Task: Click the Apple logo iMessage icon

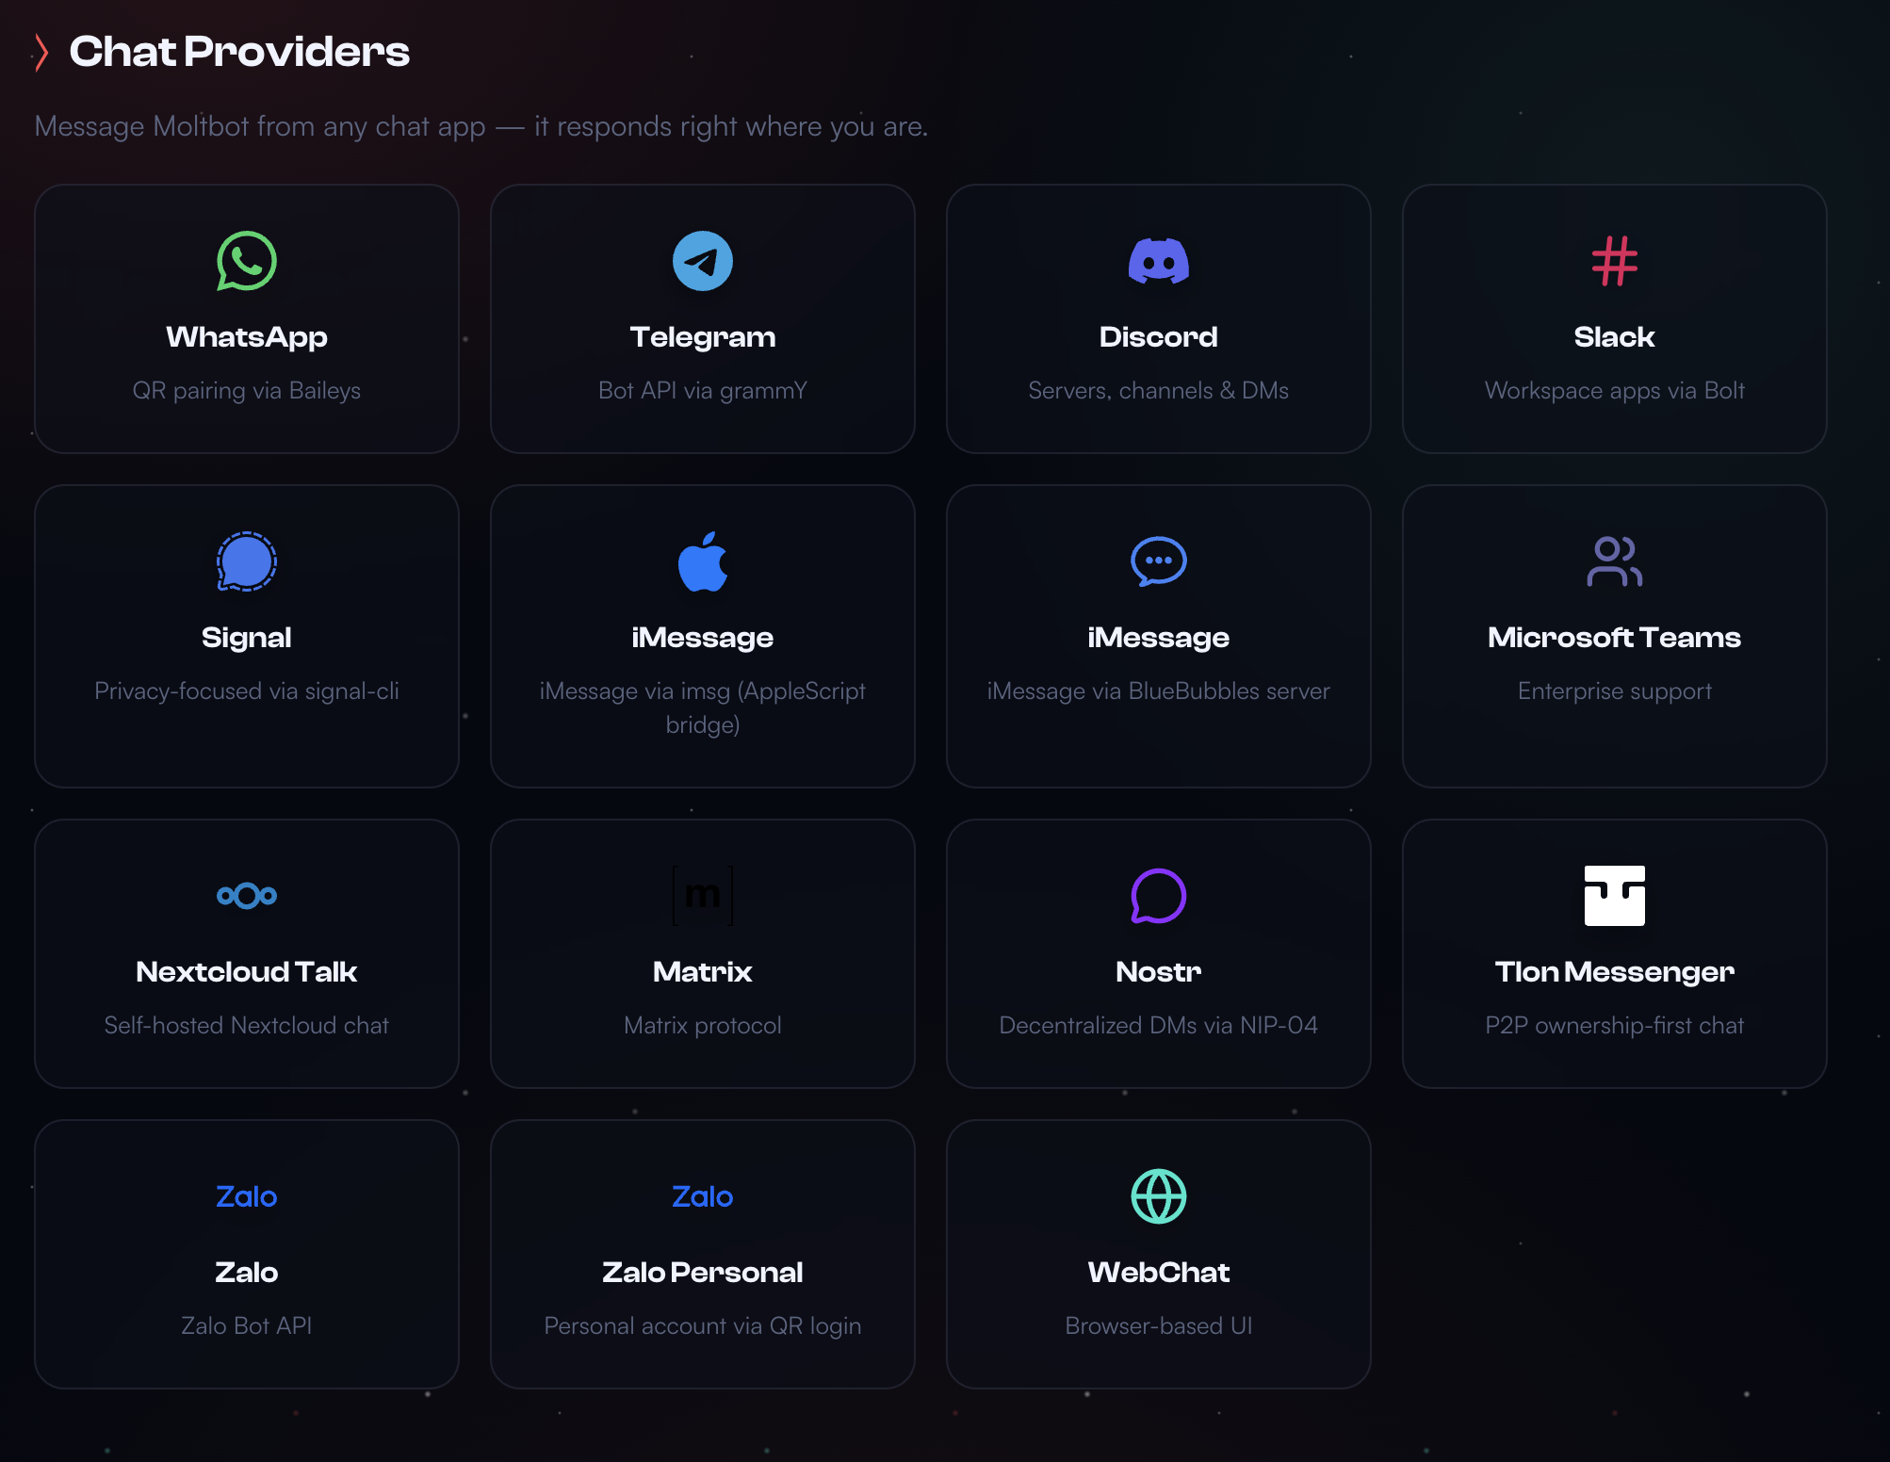Action: (x=703, y=561)
